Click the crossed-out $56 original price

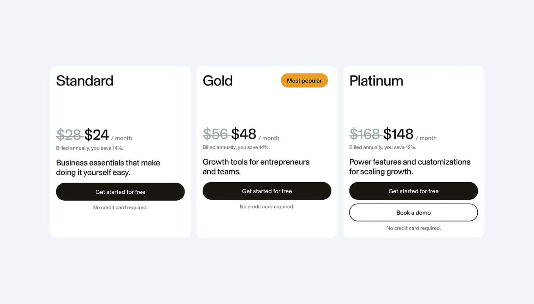216,134
